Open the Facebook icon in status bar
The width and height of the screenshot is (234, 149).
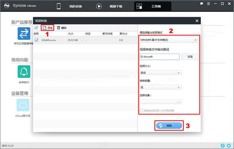tap(223, 145)
